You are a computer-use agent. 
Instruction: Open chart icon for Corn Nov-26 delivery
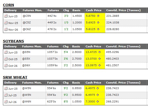point(6,29)
